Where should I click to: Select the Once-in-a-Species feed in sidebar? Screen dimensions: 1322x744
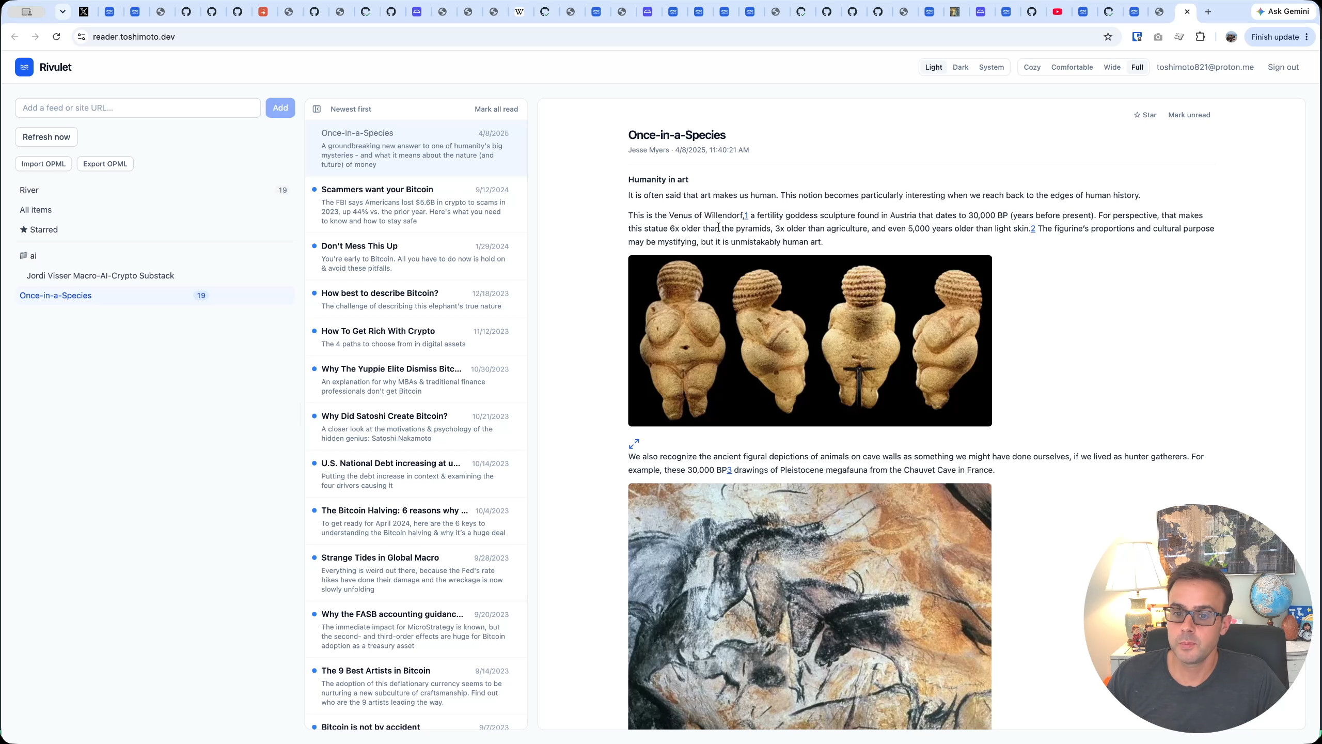pyautogui.click(x=154, y=296)
